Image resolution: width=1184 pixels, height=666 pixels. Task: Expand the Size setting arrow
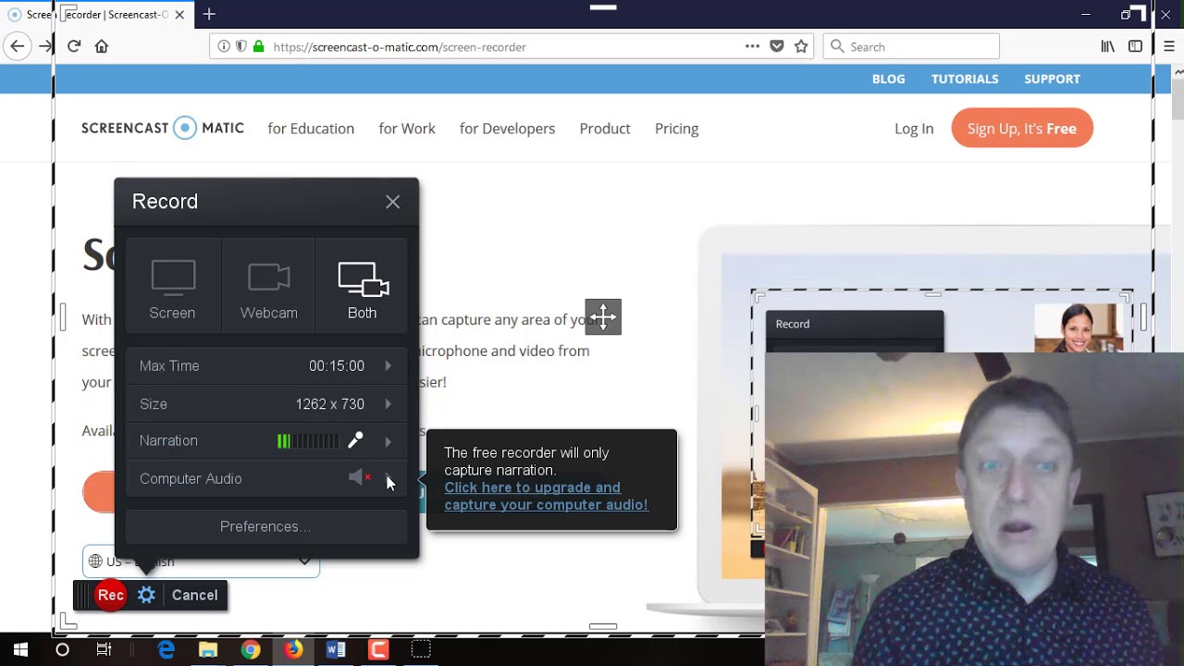click(x=388, y=404)
